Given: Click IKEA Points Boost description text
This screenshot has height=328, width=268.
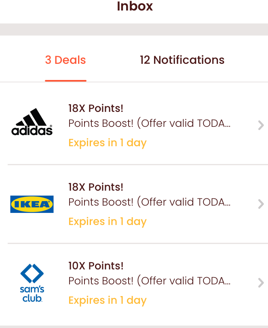Looking at the screenshot, I should (150, 202).
